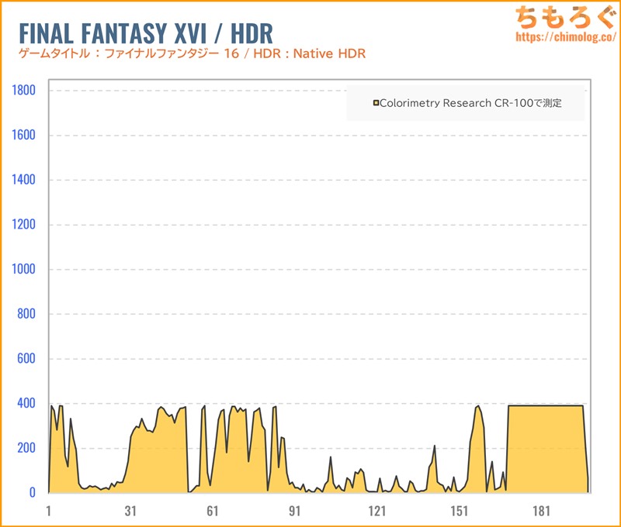This screenshot has width=621, height=527.
Task: Click the FINAL FANTASY XVI / HDR title
Action: [145, 33]
